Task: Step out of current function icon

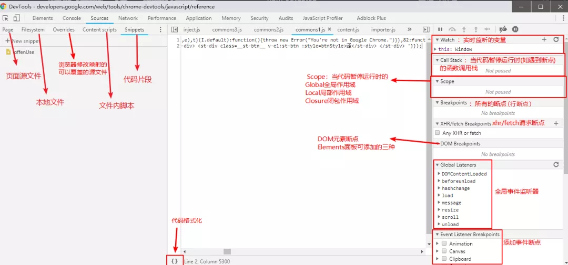Action: click(475, 29)
